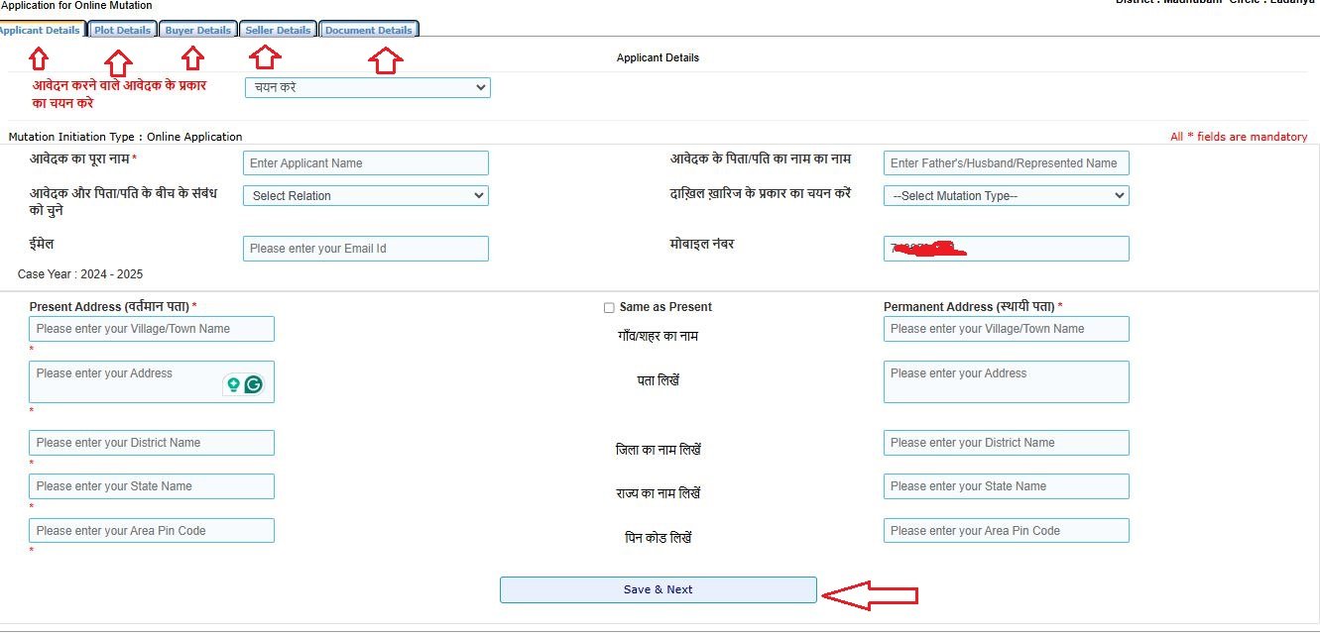1320x633 pixels.
Task: Click the permanent address District Name field
Action: coord(1006,443)
